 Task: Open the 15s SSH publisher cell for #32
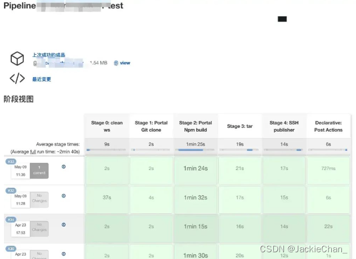pyautogui.click(x=284, y=200)
